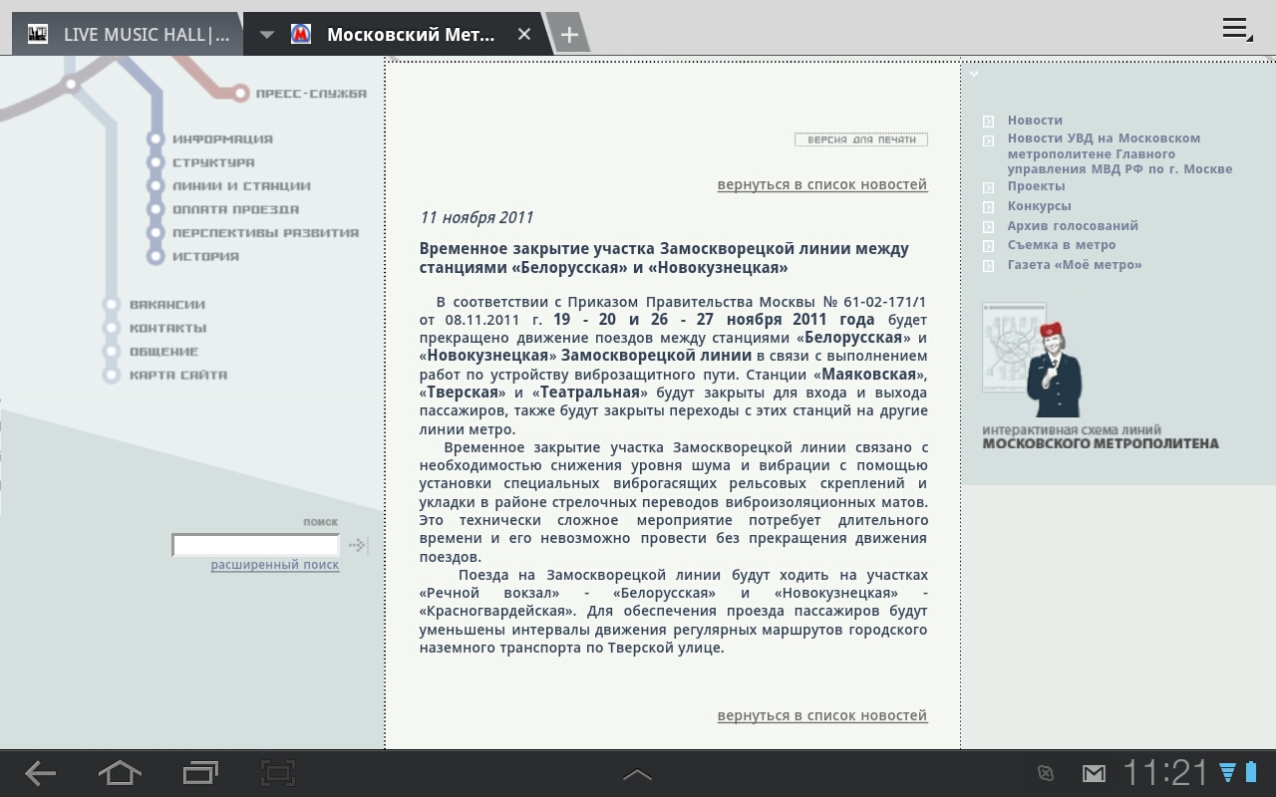
Task: Collapse the right sidebar with the small chevron
Action: click(974, 74)
